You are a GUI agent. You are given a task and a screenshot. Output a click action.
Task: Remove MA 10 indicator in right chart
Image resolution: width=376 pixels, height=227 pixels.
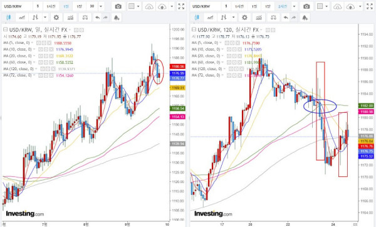pyautogui.click(x=239, y=50)
